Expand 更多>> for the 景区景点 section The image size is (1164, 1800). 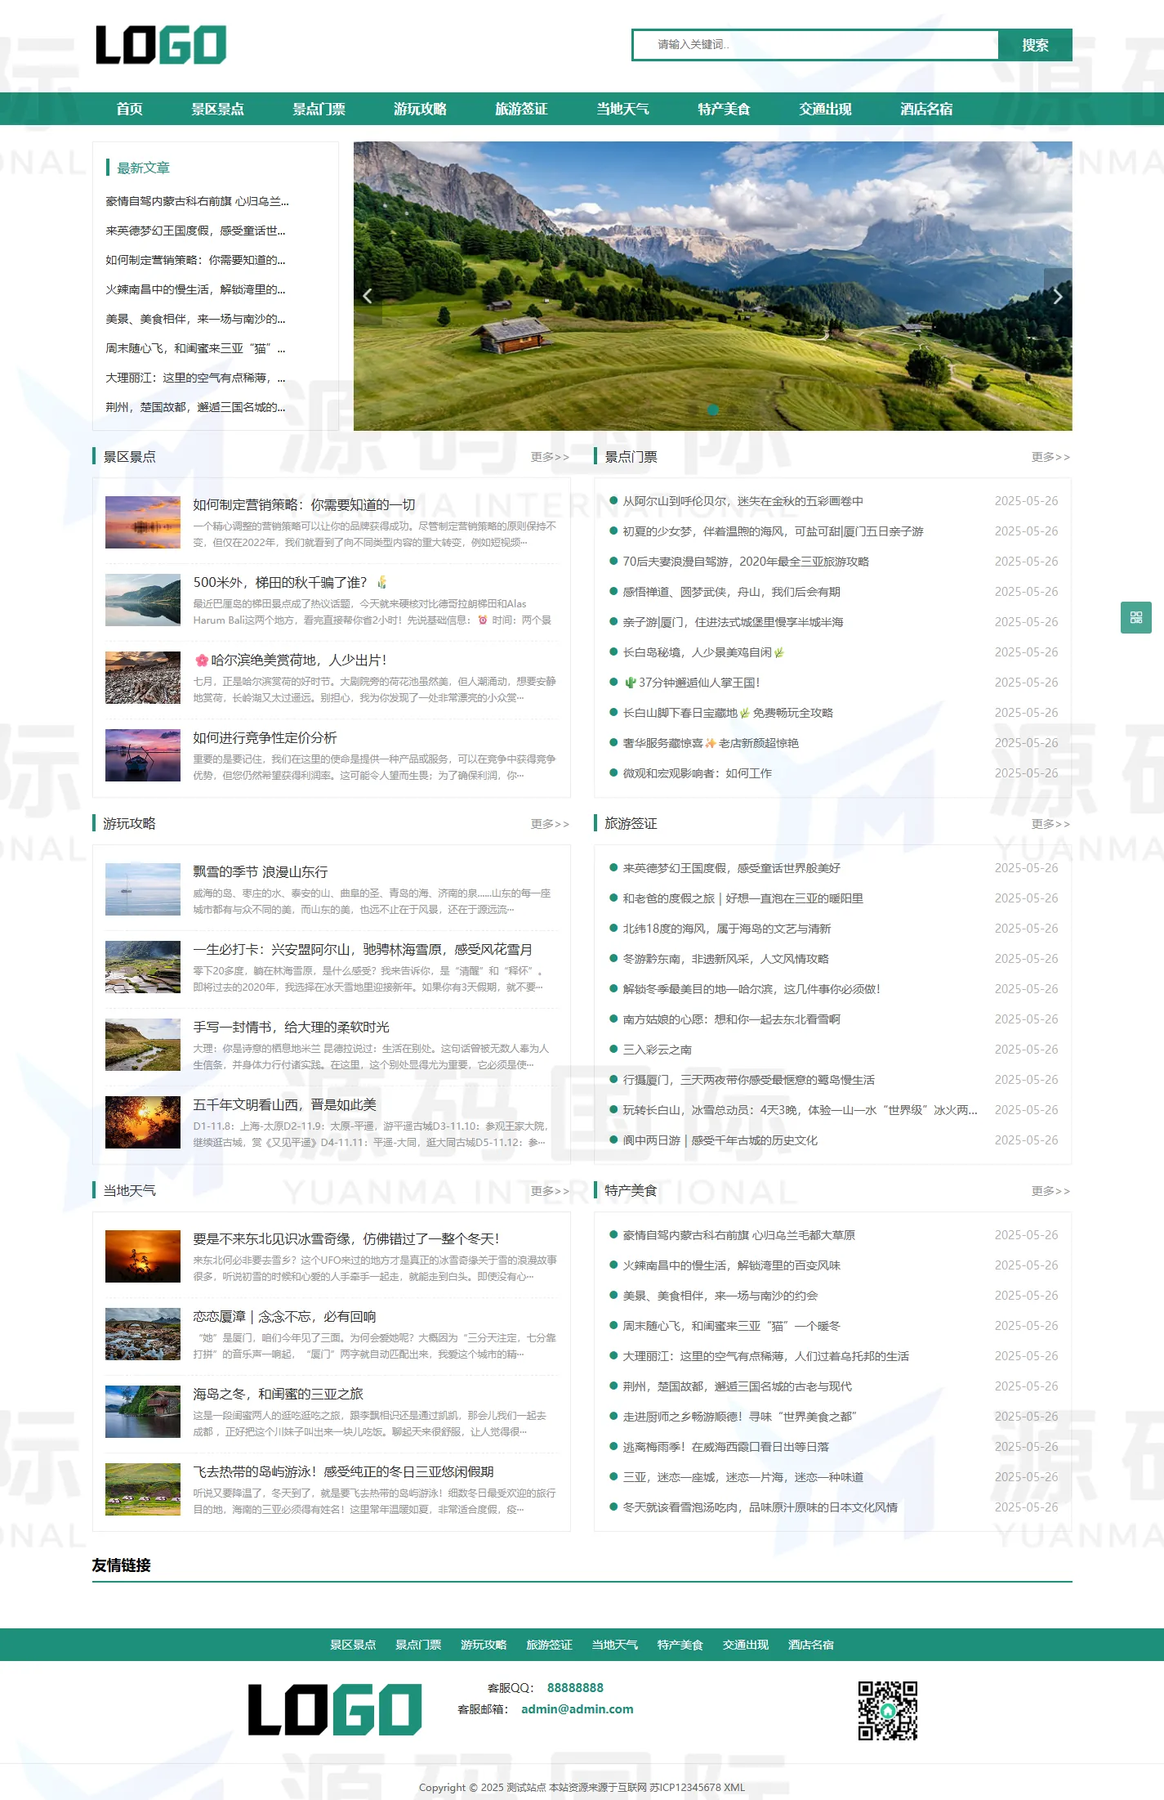(550, 457)
